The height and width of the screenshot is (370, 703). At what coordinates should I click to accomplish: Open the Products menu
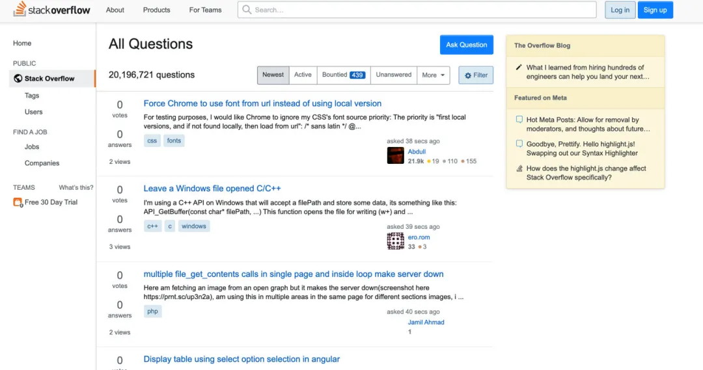[x=156, y=10]
